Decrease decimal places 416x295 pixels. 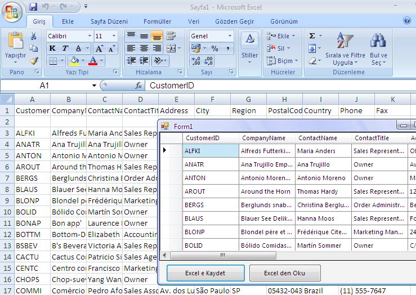[208, 61]
